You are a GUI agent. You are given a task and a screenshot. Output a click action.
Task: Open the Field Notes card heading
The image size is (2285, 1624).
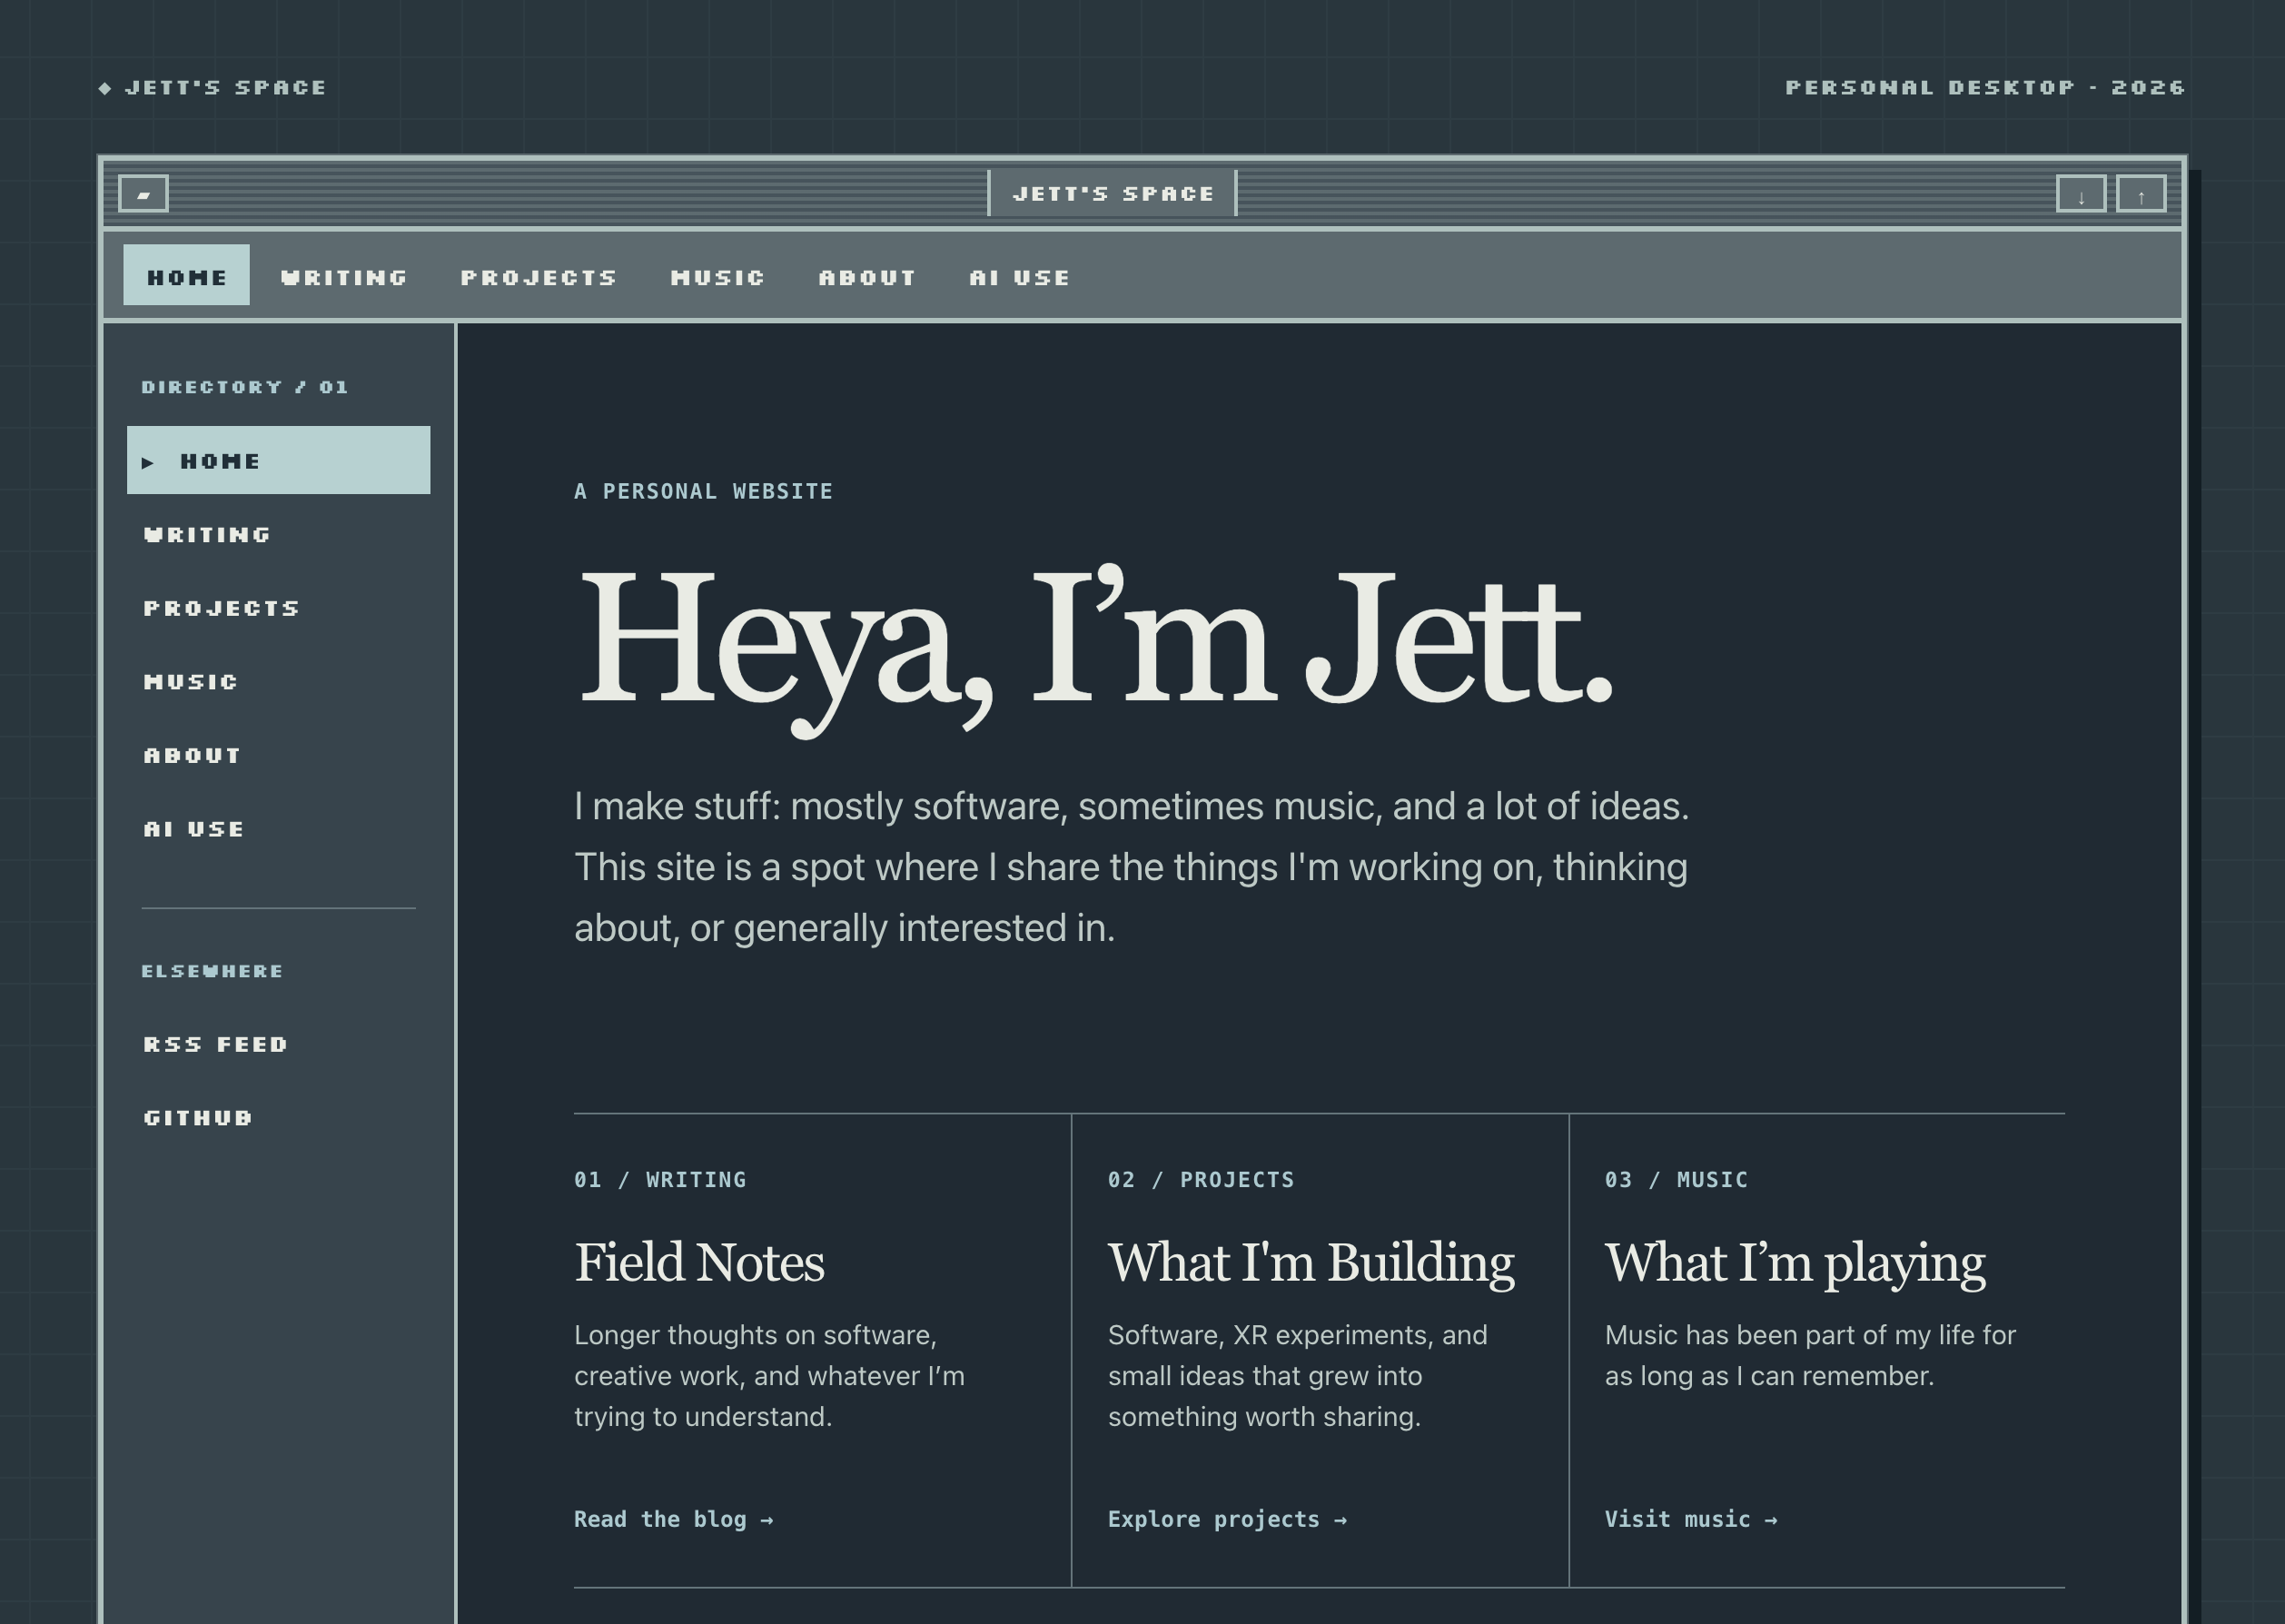pyautogui.click(x=699, y=1262)
